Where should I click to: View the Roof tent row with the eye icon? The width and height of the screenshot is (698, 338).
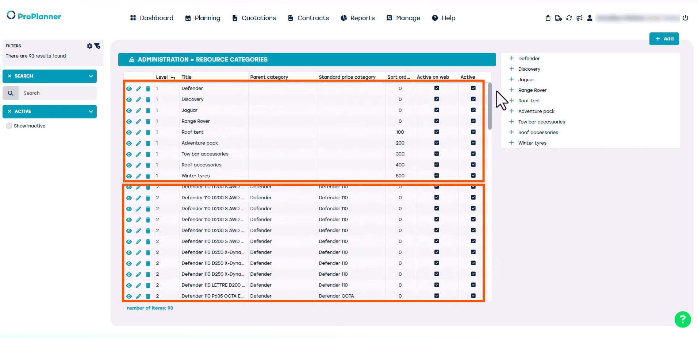pos(129,133)
